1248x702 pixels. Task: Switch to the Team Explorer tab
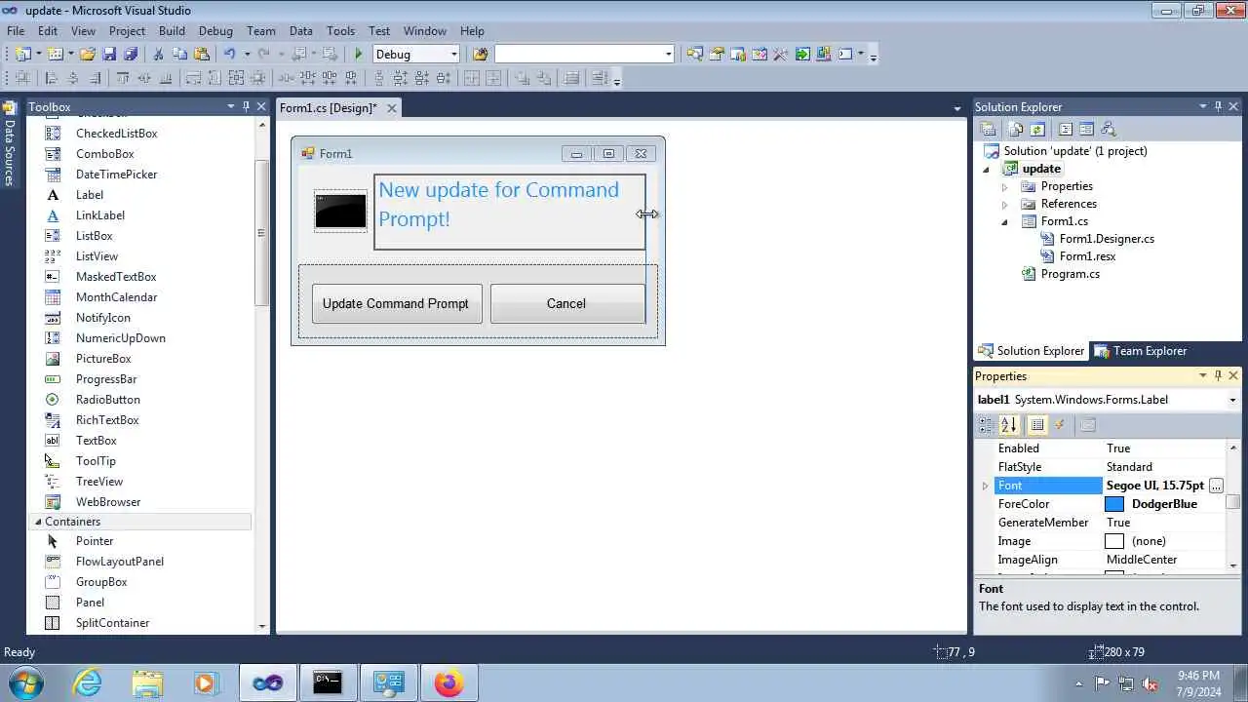click(x=1140, y=351)
